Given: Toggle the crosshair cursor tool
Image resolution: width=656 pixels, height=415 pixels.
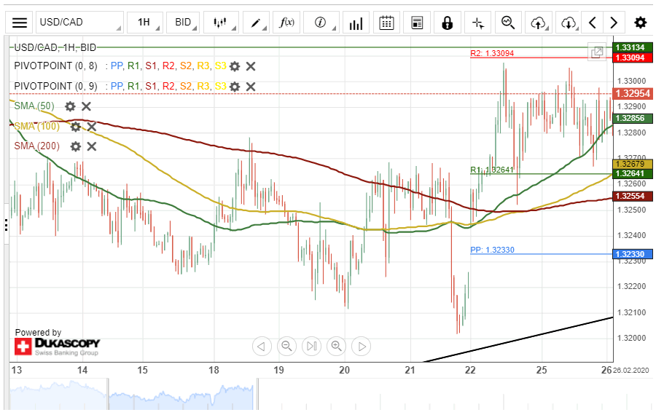Looking at the screenshot, I should pos(478,23).
